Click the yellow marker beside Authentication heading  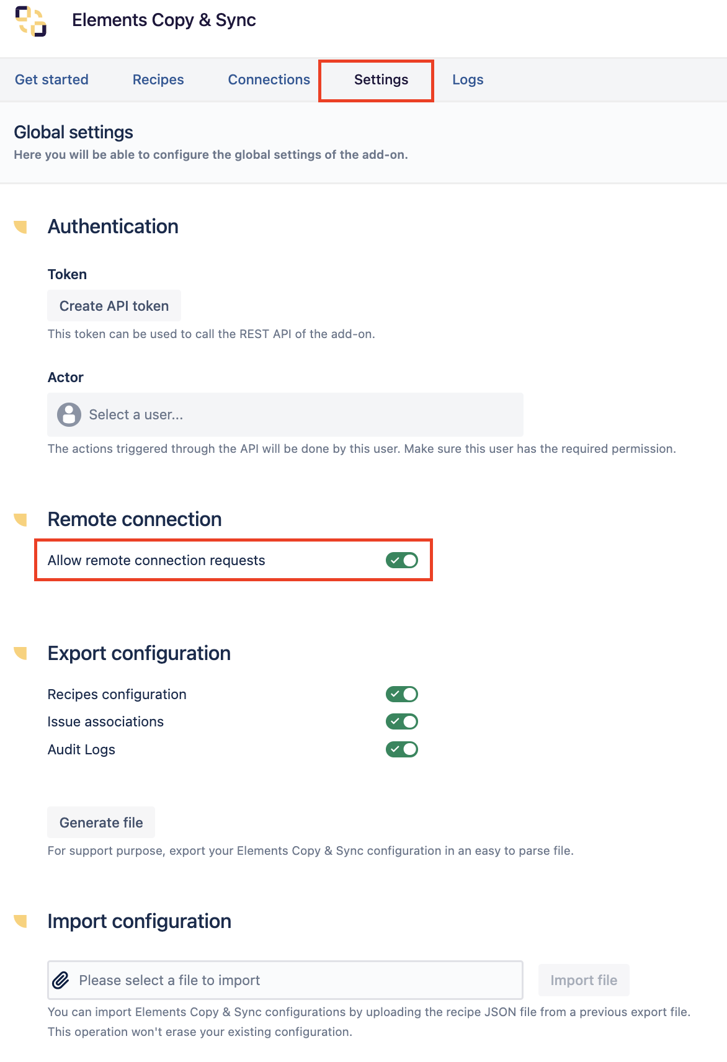pyautogui.click(x=21, y=227)
